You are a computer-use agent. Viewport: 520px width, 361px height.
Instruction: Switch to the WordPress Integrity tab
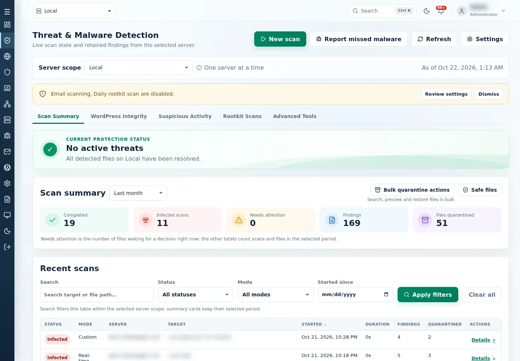119,116
